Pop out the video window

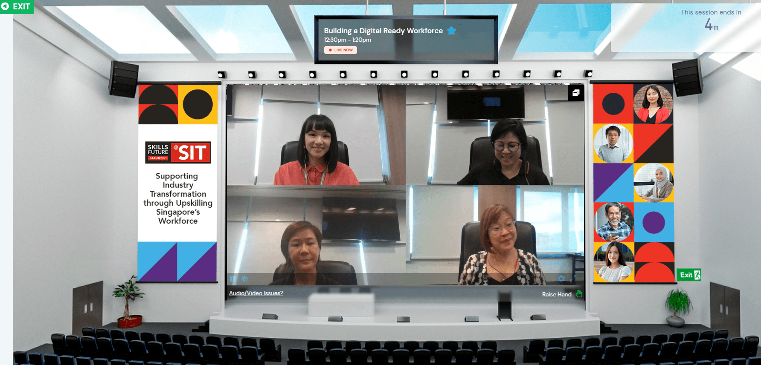576,93
